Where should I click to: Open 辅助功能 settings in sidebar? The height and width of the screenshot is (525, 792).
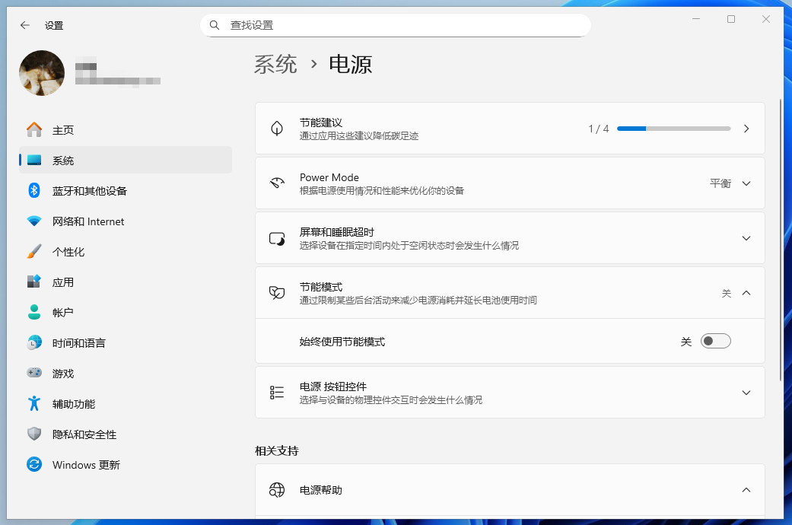pos(126,403)
